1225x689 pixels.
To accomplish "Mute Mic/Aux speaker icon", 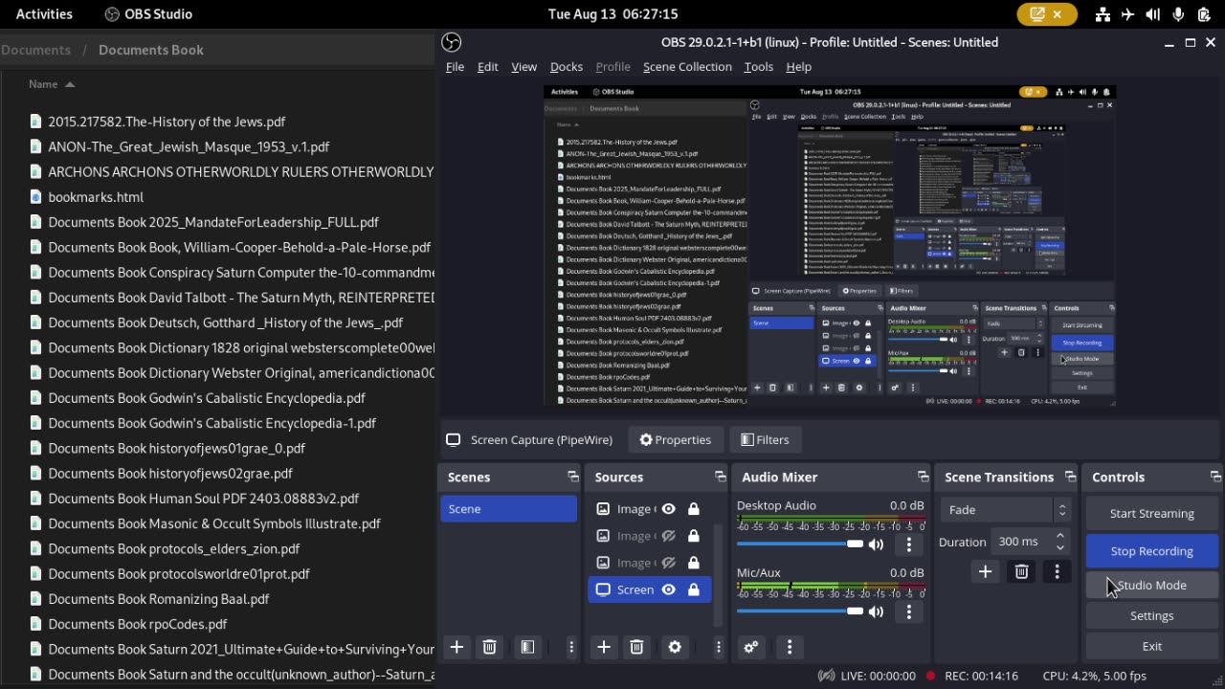I will pos(876,611).
